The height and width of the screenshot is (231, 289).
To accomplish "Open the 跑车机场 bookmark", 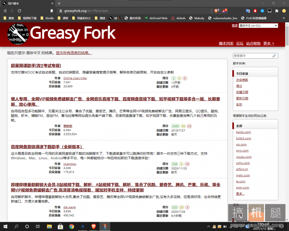I will point(133,18).
